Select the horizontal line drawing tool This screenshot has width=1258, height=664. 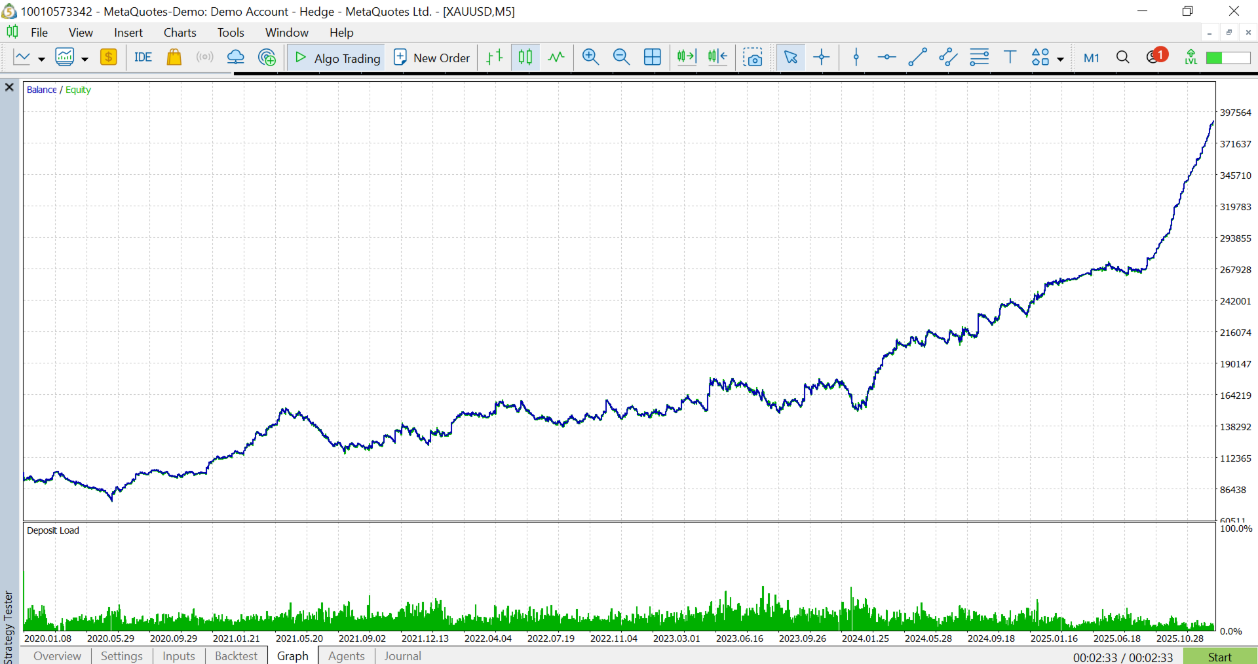(x=886, y=58)
